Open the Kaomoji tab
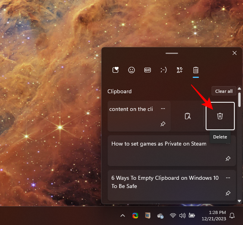Viewport: 243px width, 225px height. tap(164, 70)
